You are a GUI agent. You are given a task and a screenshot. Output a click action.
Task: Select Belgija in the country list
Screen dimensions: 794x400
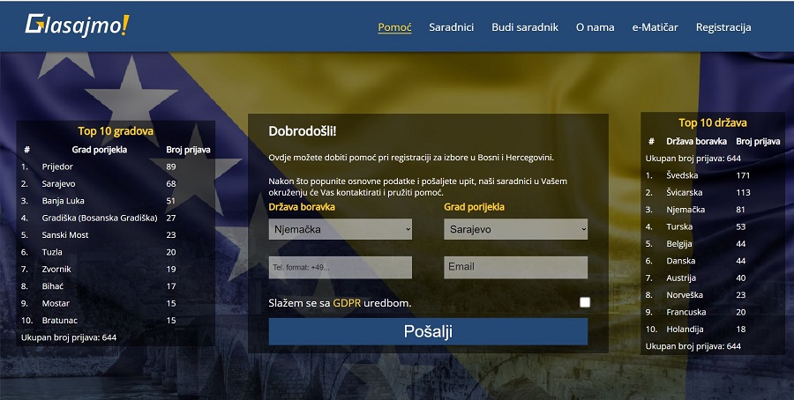[x=679, y=244]
